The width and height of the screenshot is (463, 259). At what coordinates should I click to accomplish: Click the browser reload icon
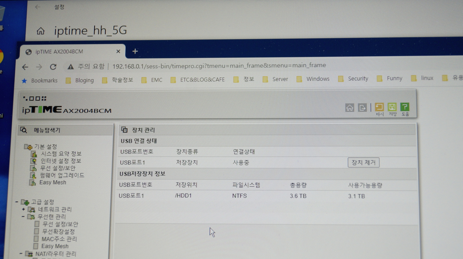point(53,67)
